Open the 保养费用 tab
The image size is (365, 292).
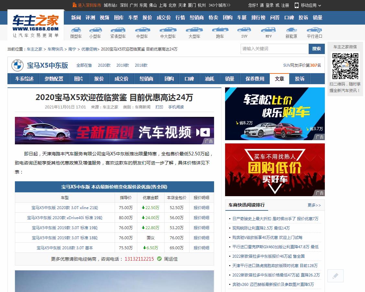(x=255, y=79)
